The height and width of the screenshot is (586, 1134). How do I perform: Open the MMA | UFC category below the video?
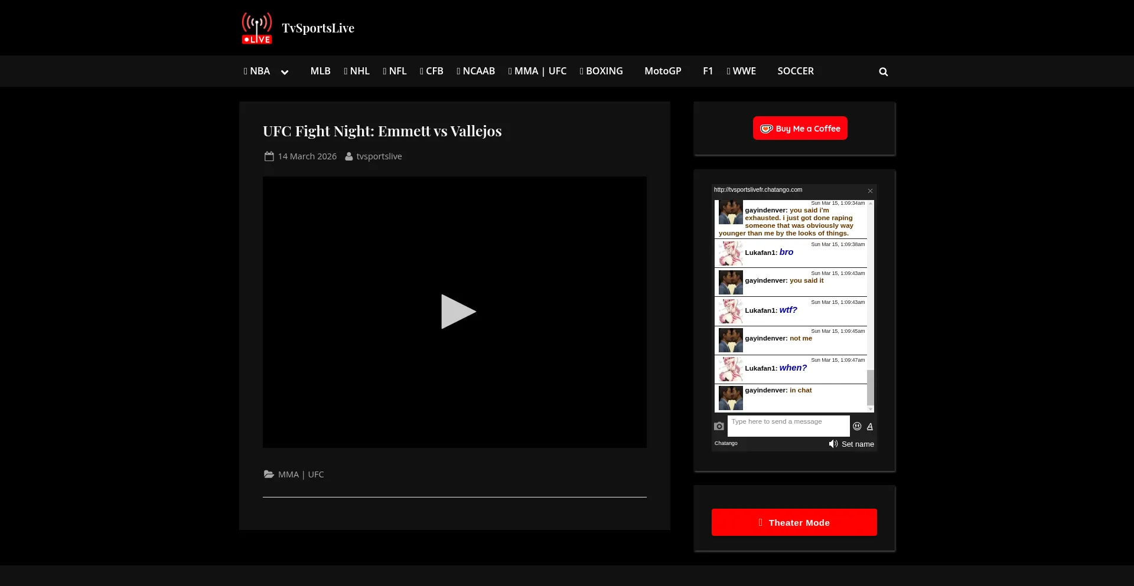tap(301, 474)
